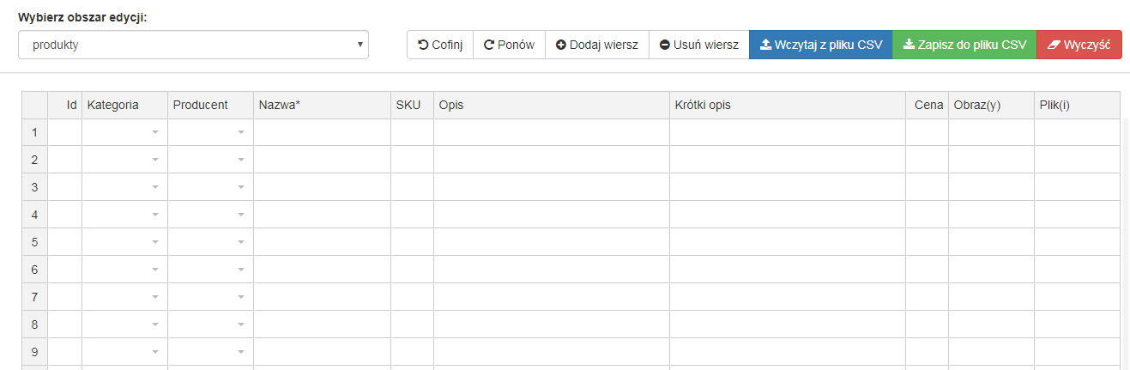Select the Cena column header
Screen dimensions: 1130x370
click(x=928, y=105)
